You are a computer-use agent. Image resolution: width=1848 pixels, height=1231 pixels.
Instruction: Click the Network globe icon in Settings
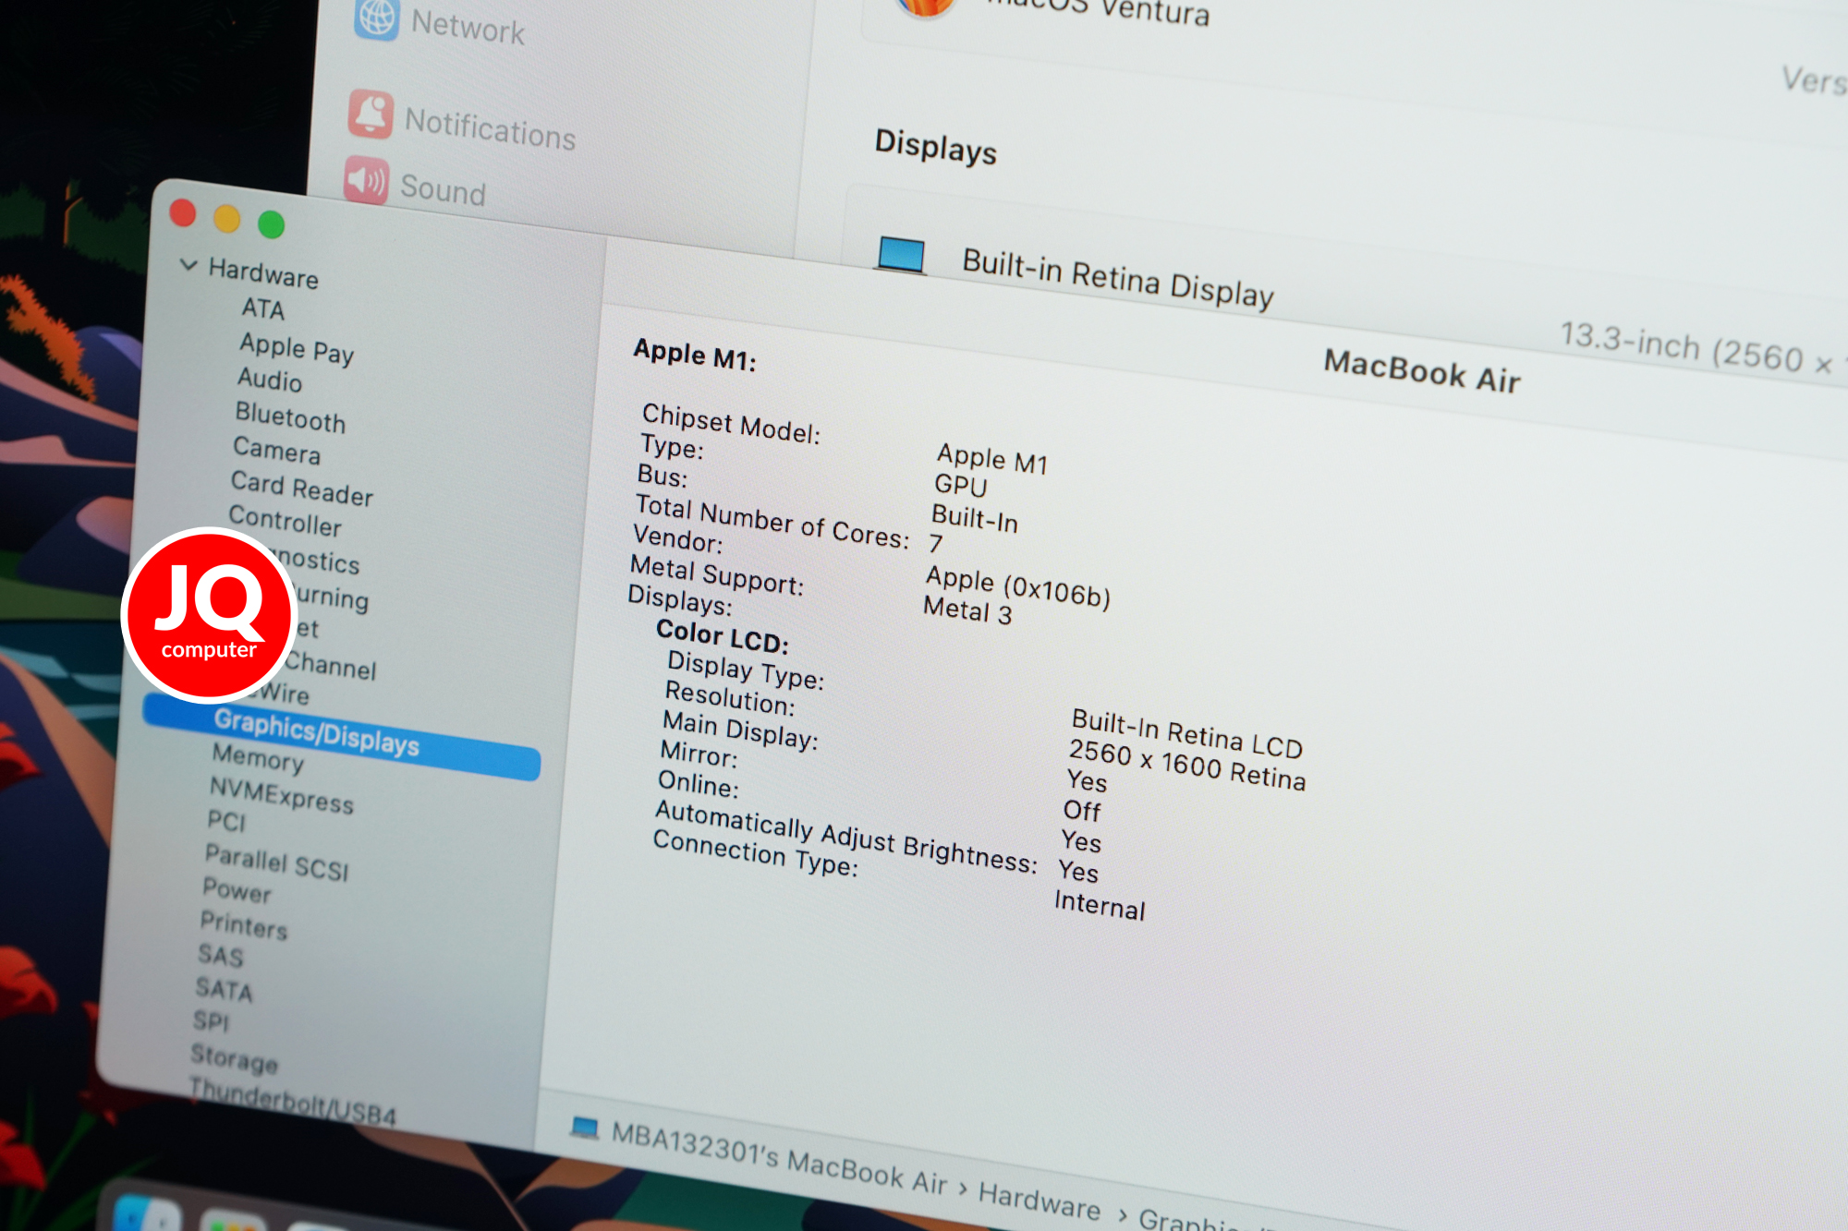click(377, 18)
